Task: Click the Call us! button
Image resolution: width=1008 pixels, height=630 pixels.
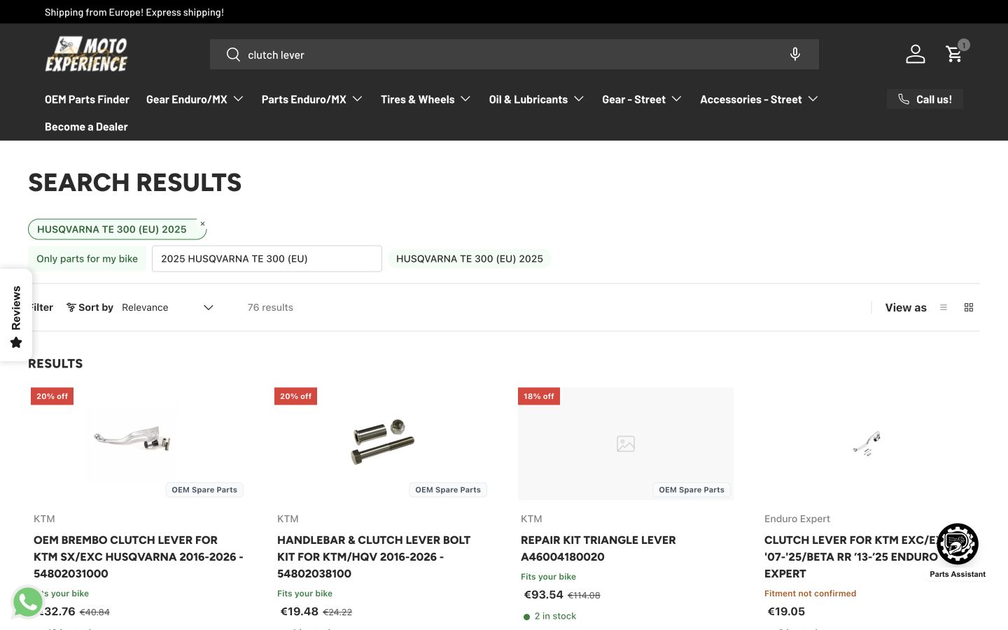Action: (x=925, y=99)
